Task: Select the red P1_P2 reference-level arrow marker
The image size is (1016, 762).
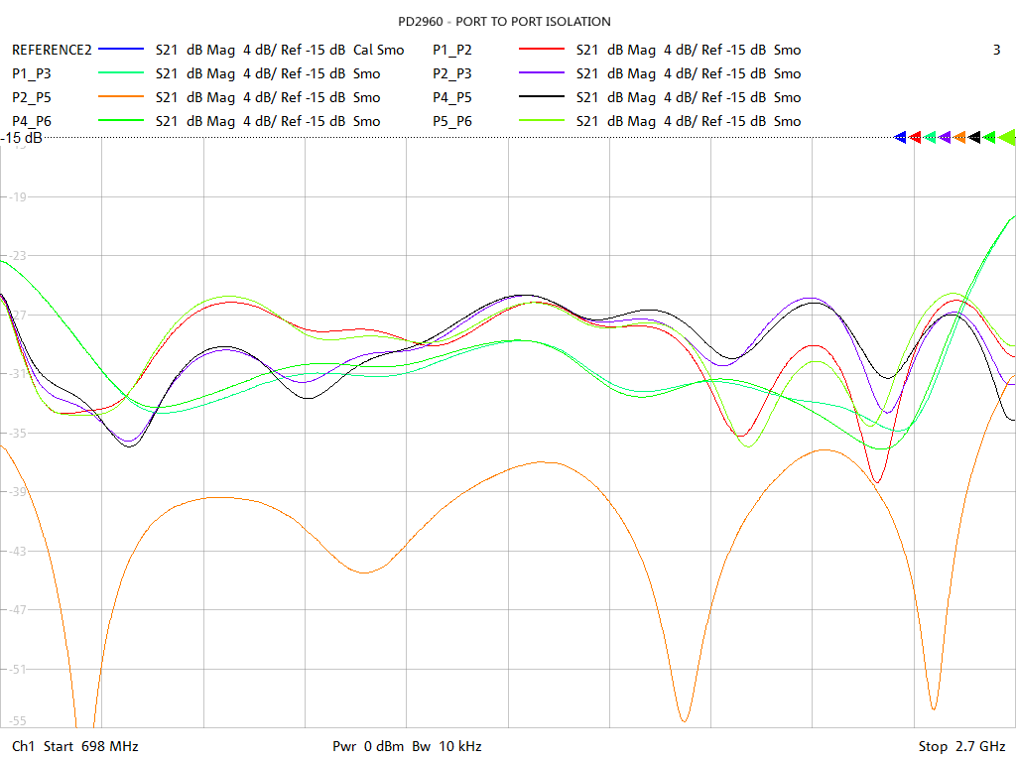Action: [x=915, y=137]
